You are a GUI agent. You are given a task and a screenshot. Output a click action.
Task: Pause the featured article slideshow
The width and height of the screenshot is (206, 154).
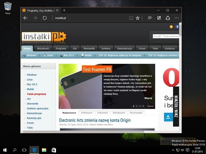(150, 106)
